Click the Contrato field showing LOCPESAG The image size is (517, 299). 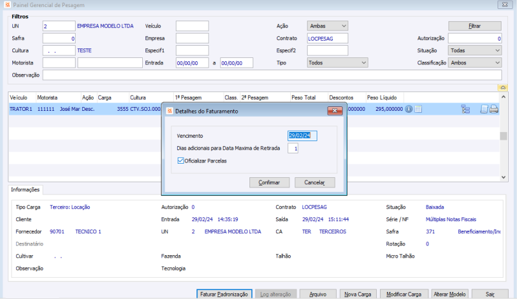click(x=328, y=38)
